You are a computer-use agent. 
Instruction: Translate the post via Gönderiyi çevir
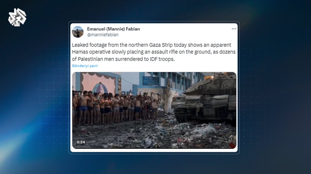pyautogui.click(x=85, y=66)
